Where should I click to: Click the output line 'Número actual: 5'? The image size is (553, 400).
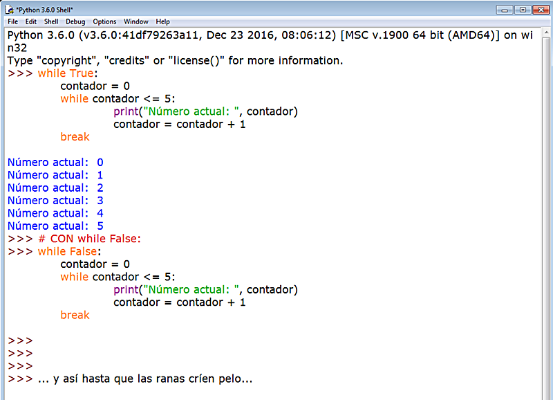[54, 226]
